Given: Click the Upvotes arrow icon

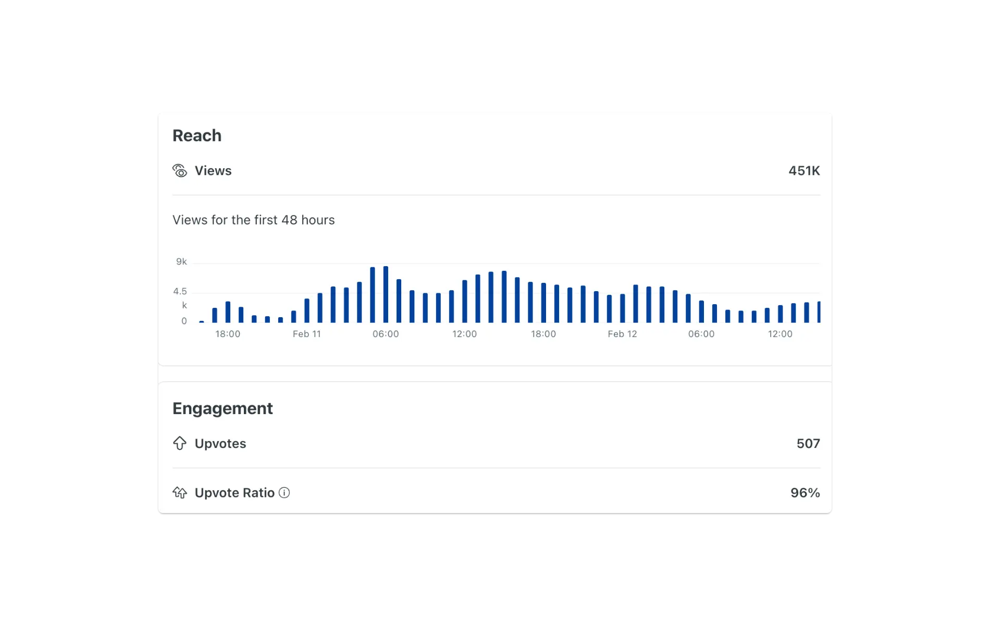Looking at the screenshot, I should (179, 443).
